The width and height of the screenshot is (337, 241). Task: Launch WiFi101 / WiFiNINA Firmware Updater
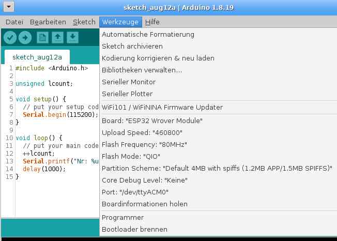click(x=218, y=107)
